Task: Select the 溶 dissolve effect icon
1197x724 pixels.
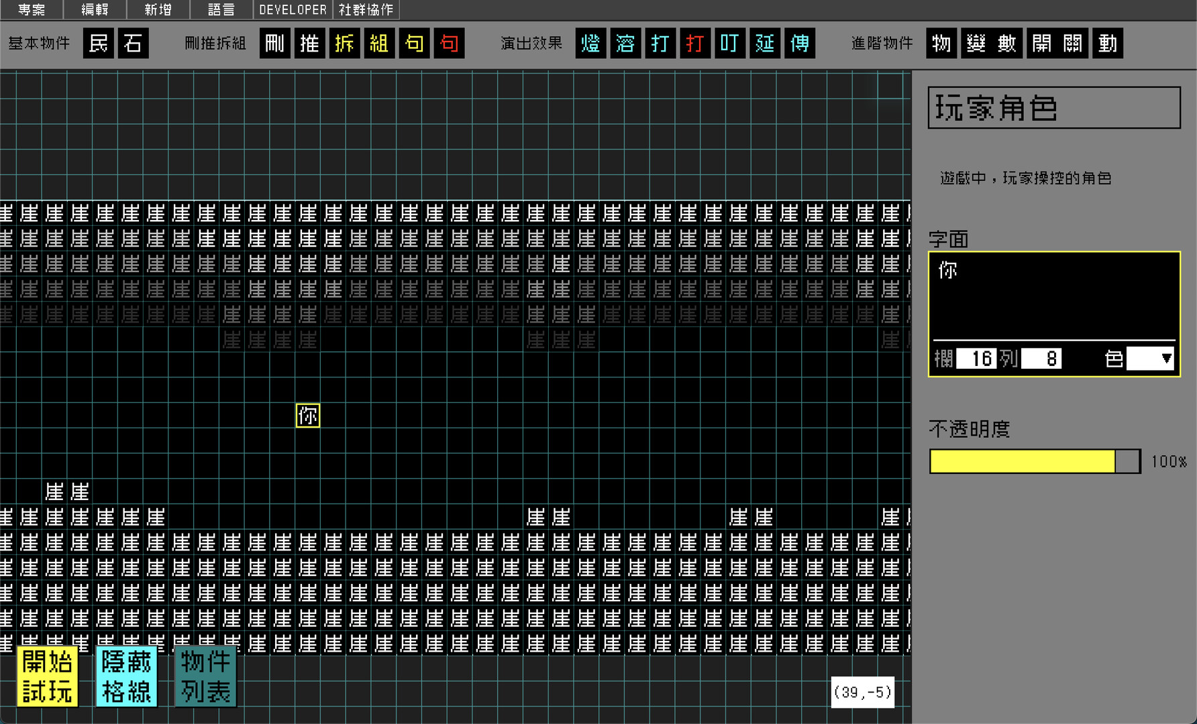Action: (625, 44)
